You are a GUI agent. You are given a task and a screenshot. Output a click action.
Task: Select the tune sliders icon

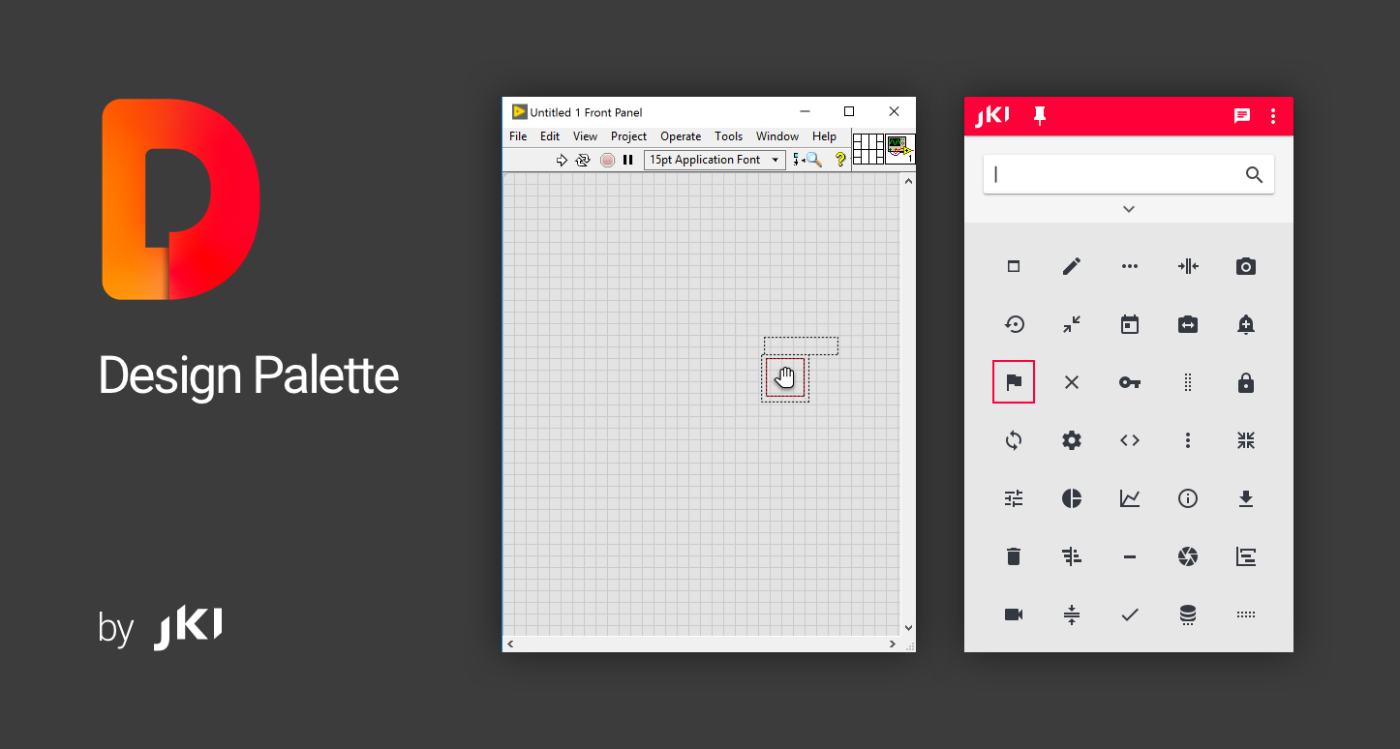click(1014, 498)
